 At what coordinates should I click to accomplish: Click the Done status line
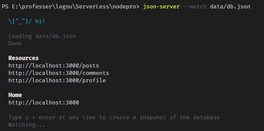[x=15, y=43]
